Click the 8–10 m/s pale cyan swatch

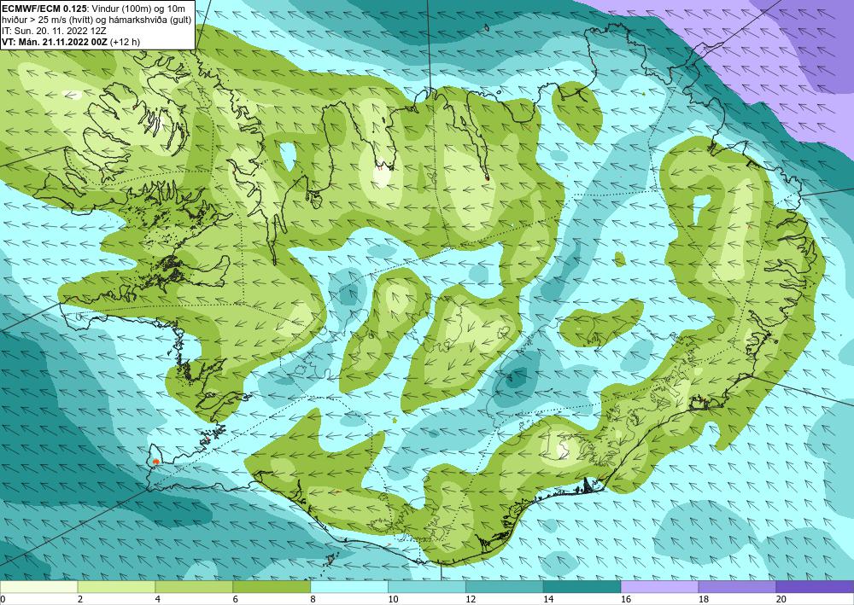[x=349, y=587]
